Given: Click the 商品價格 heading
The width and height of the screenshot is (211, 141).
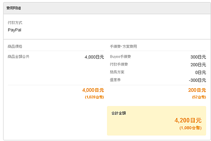Looking at the screenshot, I should point(15,46).
